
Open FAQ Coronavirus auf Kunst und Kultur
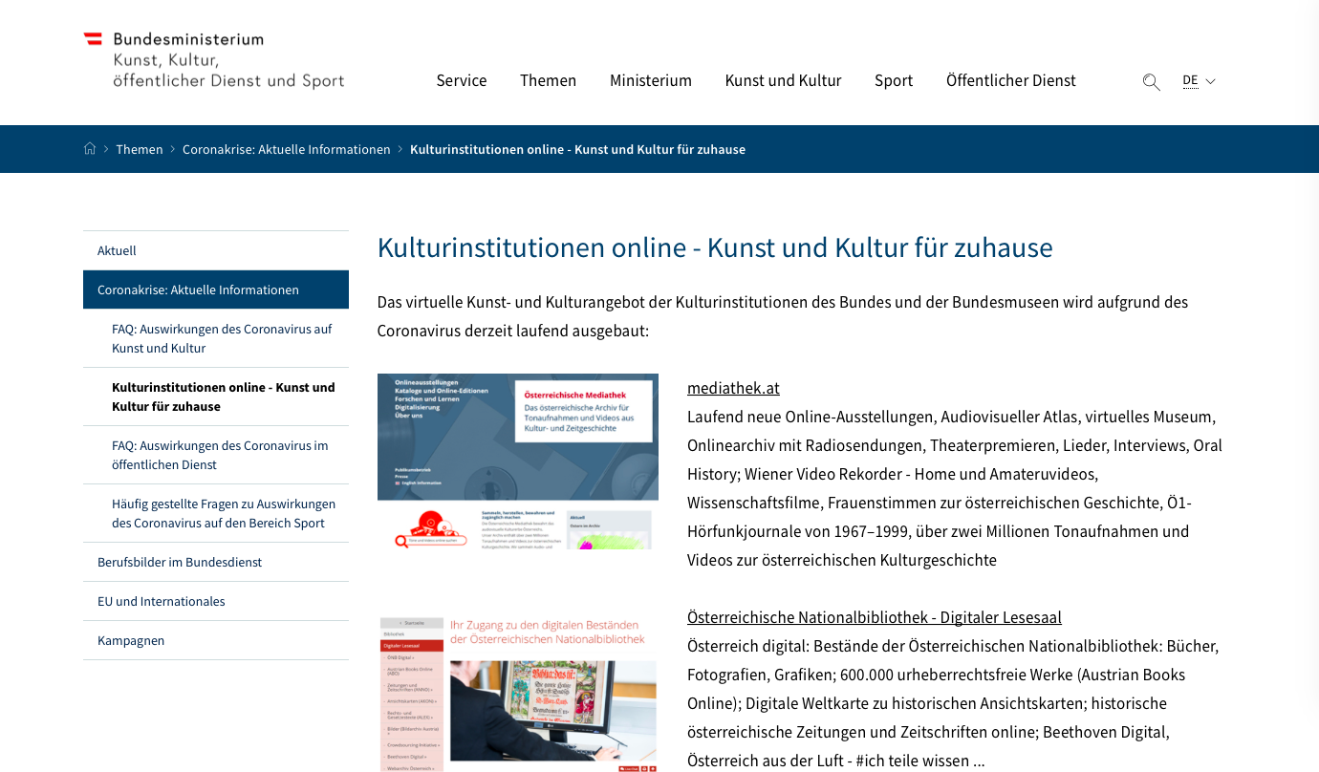coord(216,338)
